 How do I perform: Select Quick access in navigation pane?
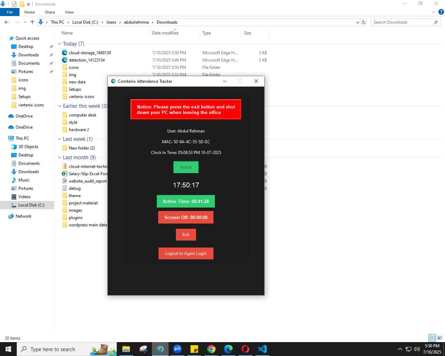(27, 38)
